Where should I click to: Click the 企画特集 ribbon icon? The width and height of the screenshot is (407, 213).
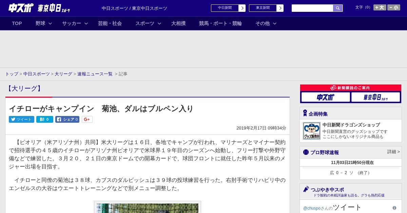click(x=305, y=113)
